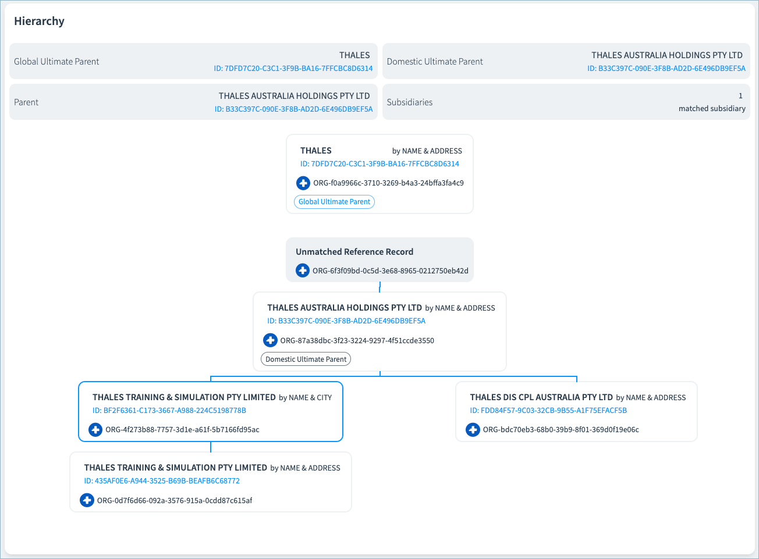Click the THALES node title
This screenshot has width=759, height=559.
[316, 151]
